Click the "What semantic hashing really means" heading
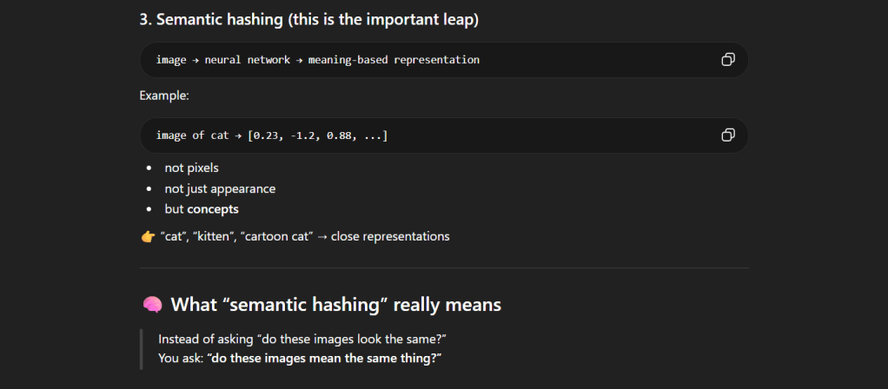This screenshot has width=888, height=389. 335,305
